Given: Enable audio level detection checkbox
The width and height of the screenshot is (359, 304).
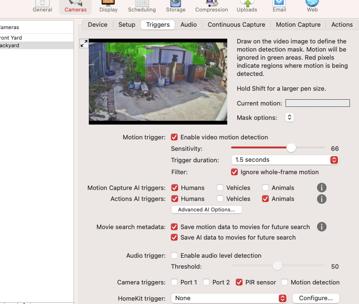Looking at the screenshot, I should tap(174, 255).
